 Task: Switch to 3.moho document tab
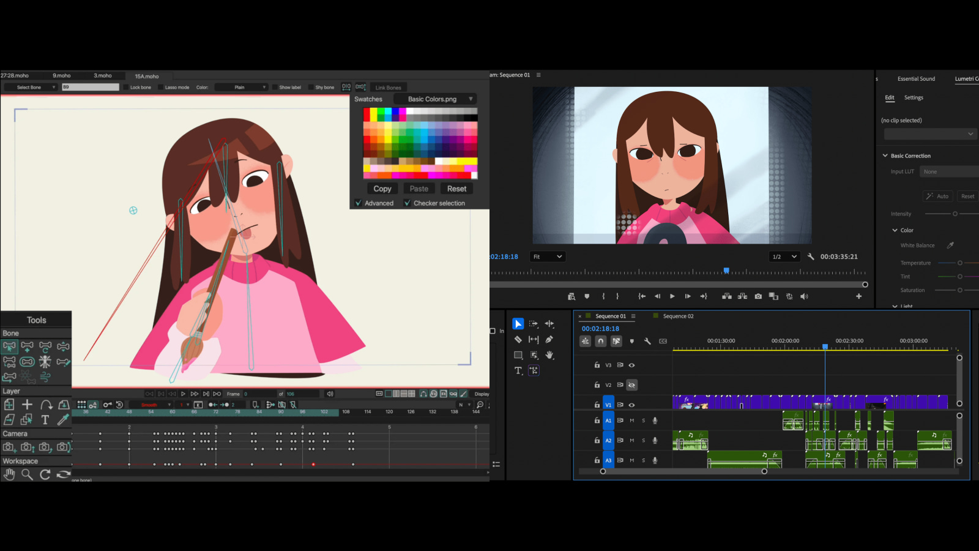(x=103, y=76)
